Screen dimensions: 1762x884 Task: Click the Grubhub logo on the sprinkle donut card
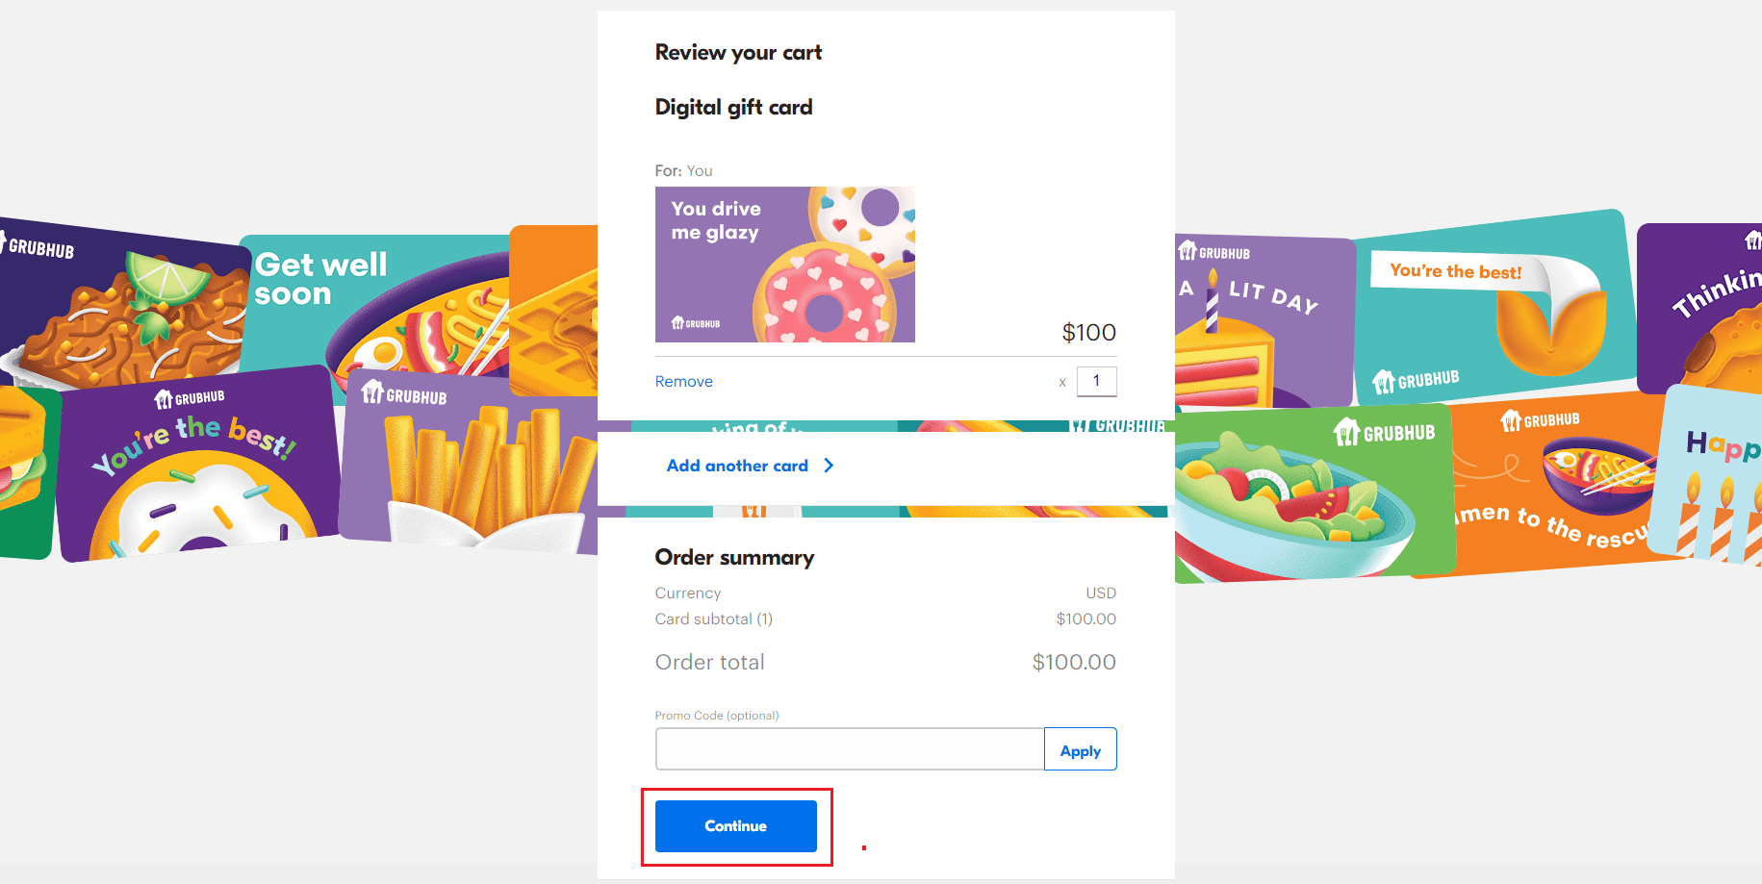click(x=190, y=398)
